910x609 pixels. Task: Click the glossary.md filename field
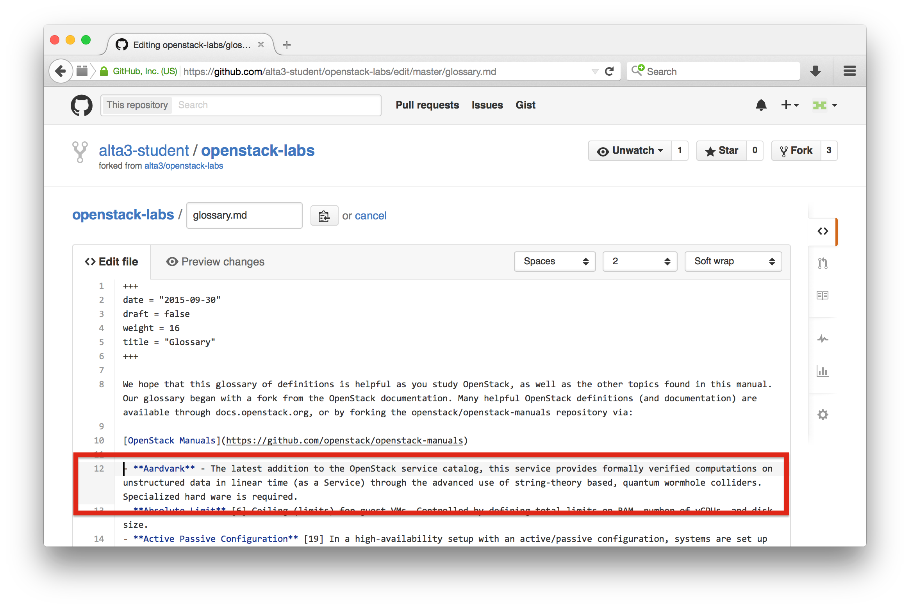point(244,215)
